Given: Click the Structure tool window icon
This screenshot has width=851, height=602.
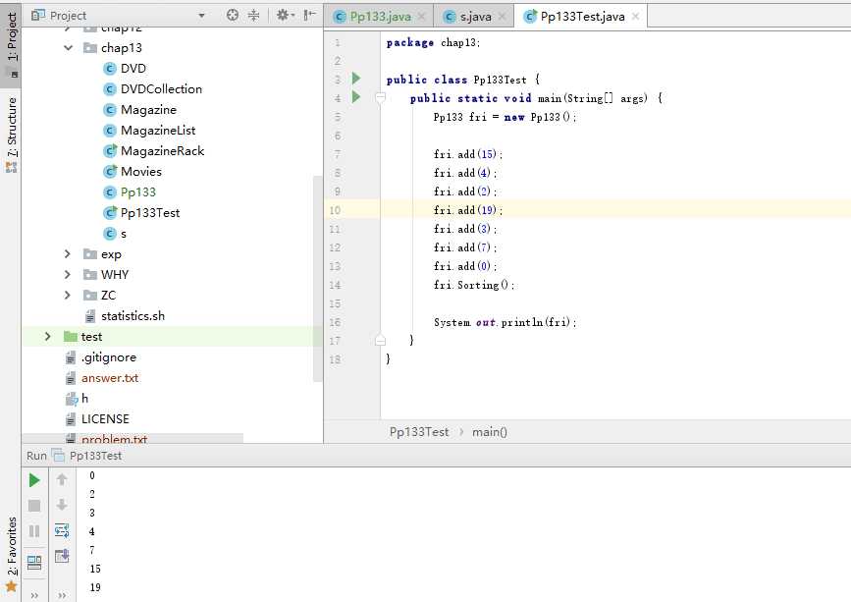Looking at the screenshot, I should pos(12,168).
